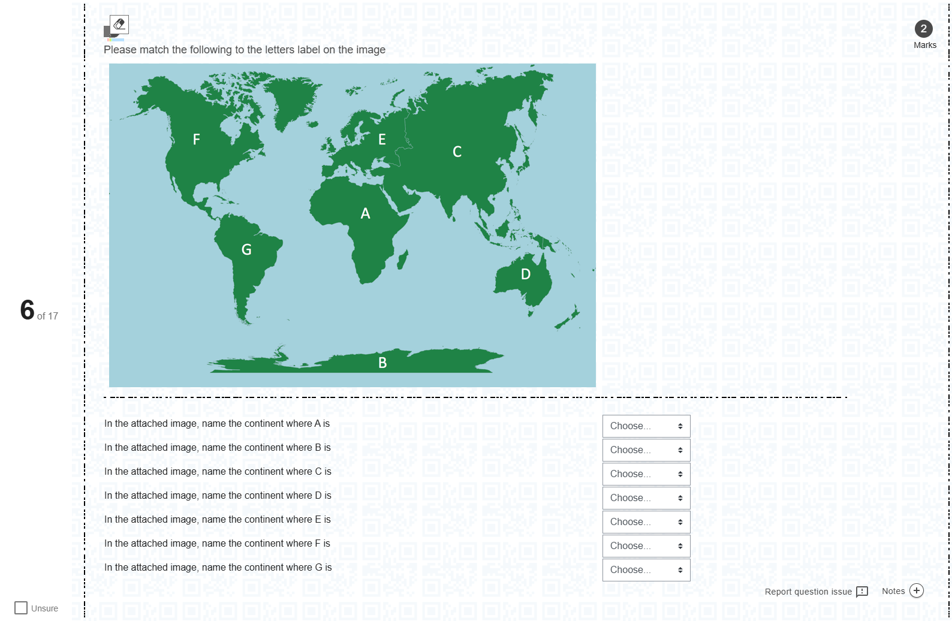Click text 'name the continent where F is'

pos(266,544)
